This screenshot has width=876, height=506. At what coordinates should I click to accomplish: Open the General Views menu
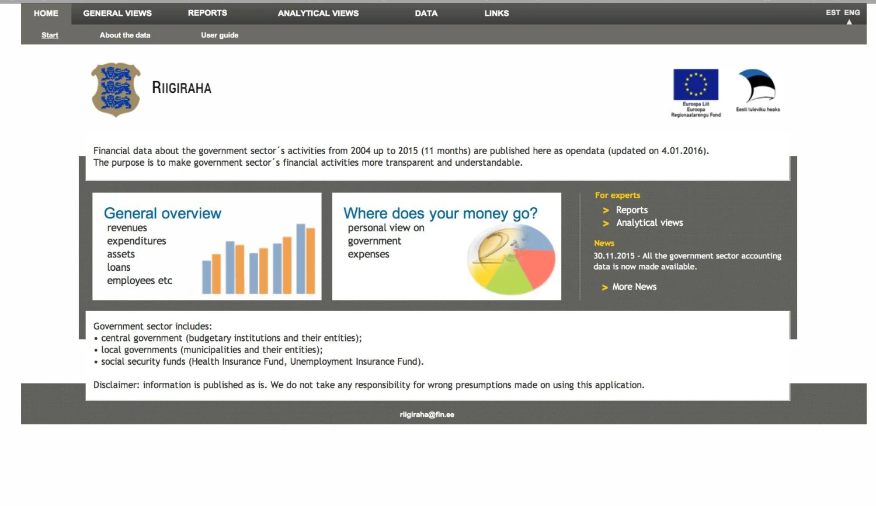pos(117,13)
